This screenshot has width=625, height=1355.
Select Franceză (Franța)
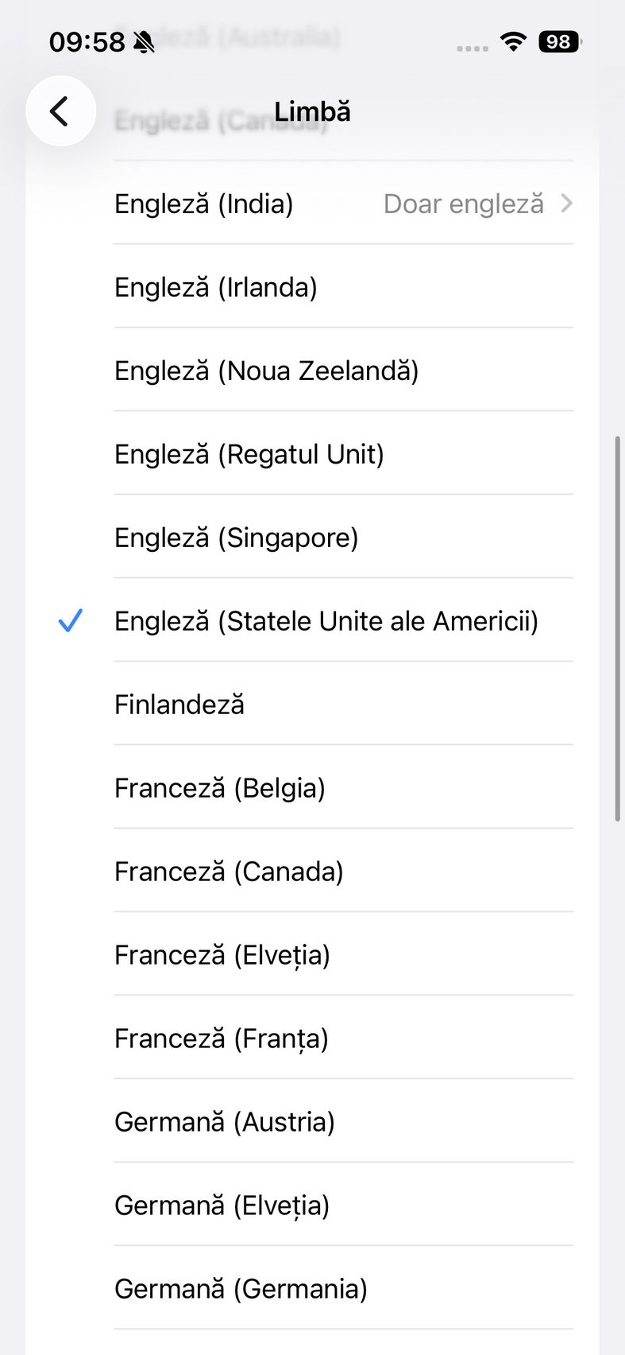pyautogui.click(x=222, y=1039)
